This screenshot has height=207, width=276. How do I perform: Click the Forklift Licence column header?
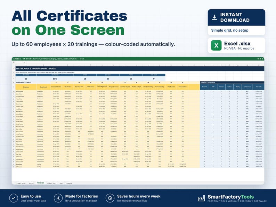coord(90,87)
